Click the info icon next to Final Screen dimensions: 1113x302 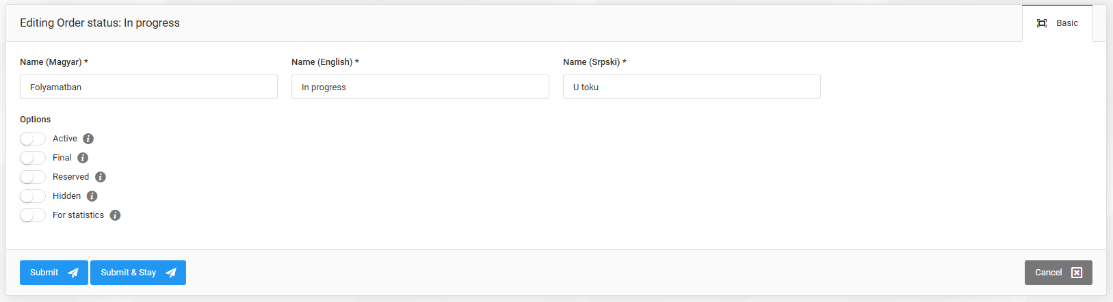pos(83,158)
